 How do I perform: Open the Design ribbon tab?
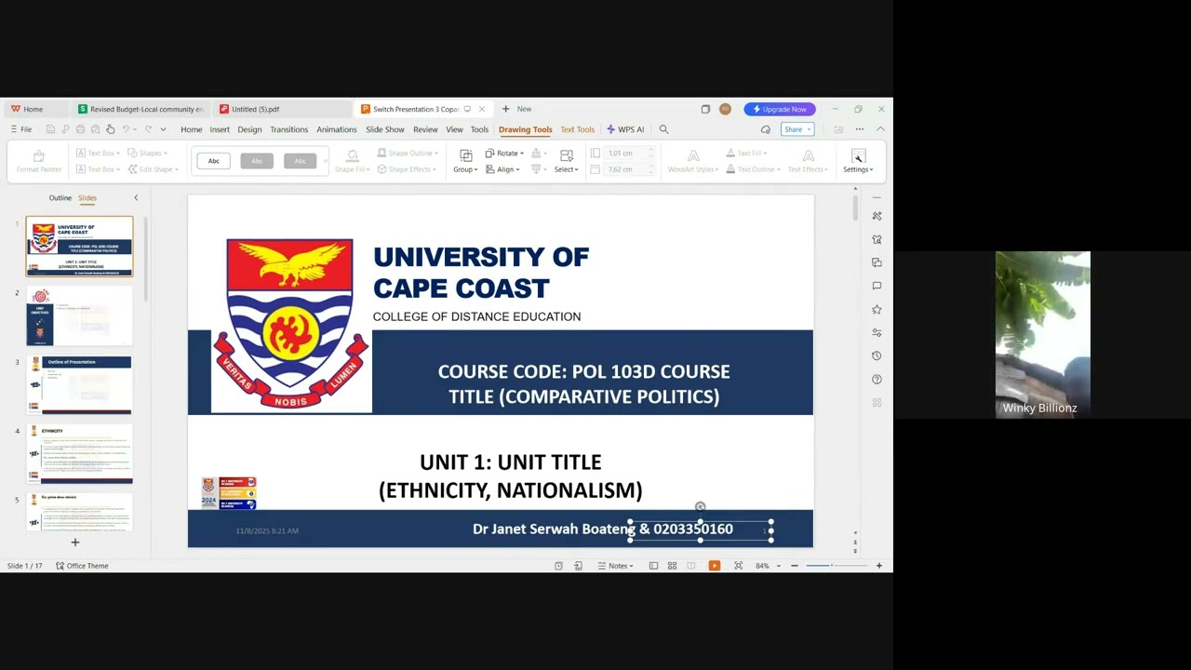click(x=249, y=129)
